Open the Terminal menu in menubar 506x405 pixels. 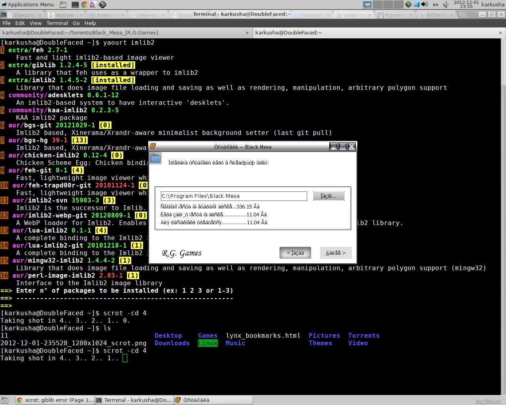pyautogui.click(x=57, y=23)
